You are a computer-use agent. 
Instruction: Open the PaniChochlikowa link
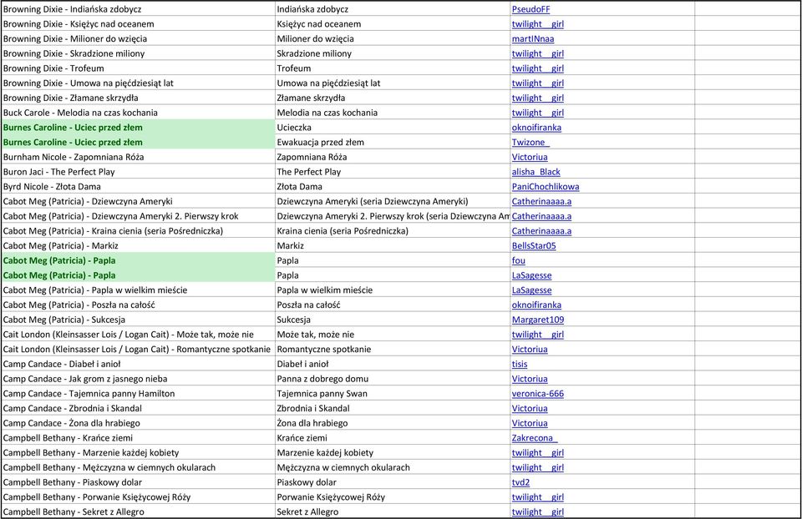pos(546,187)
